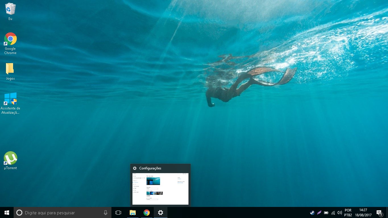Image resolution: width=388 pixels, height=218 pixels.
Task: Open File Explorer from the taskbar
Action: pos(132,213)
